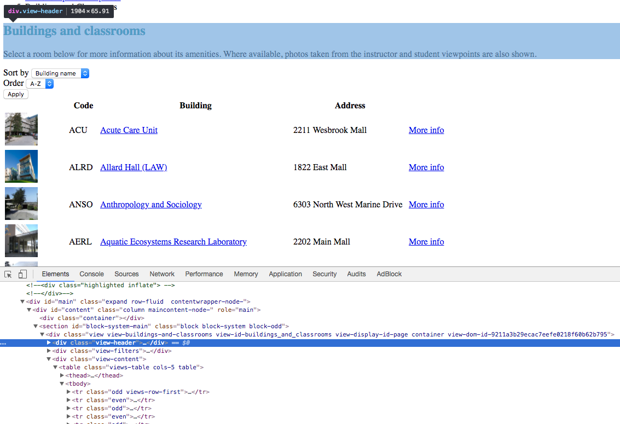This screenshot has width=620, height=424.
Task: Open the Order A-Z dropdown
Action: click(x=39, y=84)
